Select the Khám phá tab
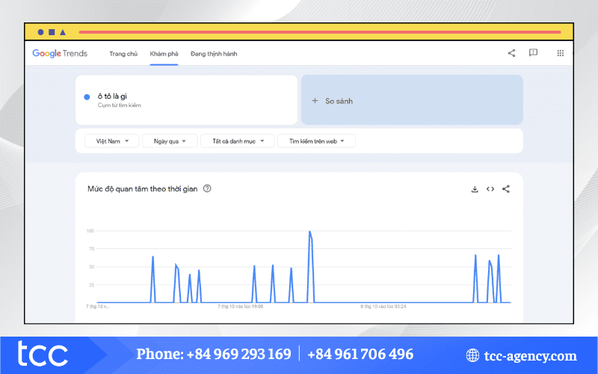The image size is (598, 374). point(164,54)
